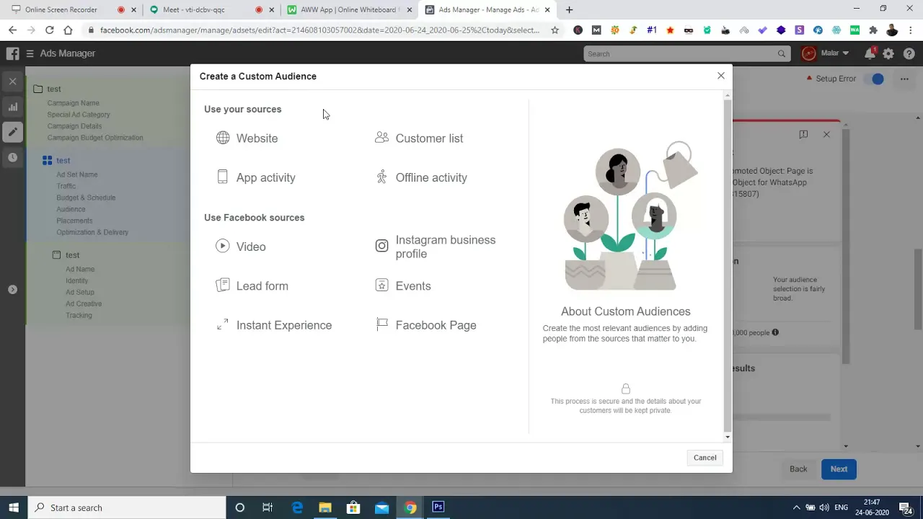923x519 pixels.
Task: Click the pencil edit icon in left sidebar
Action: point(12,132)
